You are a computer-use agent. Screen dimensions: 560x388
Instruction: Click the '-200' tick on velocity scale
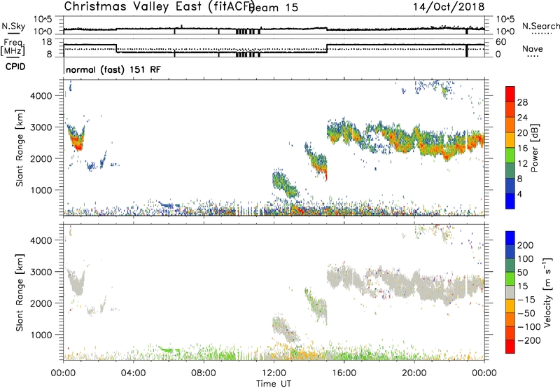click(x=529, y=340)
